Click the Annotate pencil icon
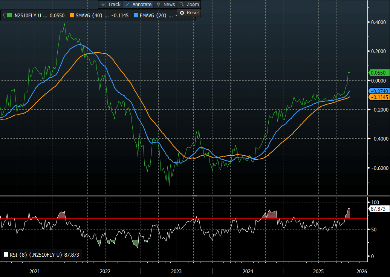390x277 pixels. pos(127,5)
